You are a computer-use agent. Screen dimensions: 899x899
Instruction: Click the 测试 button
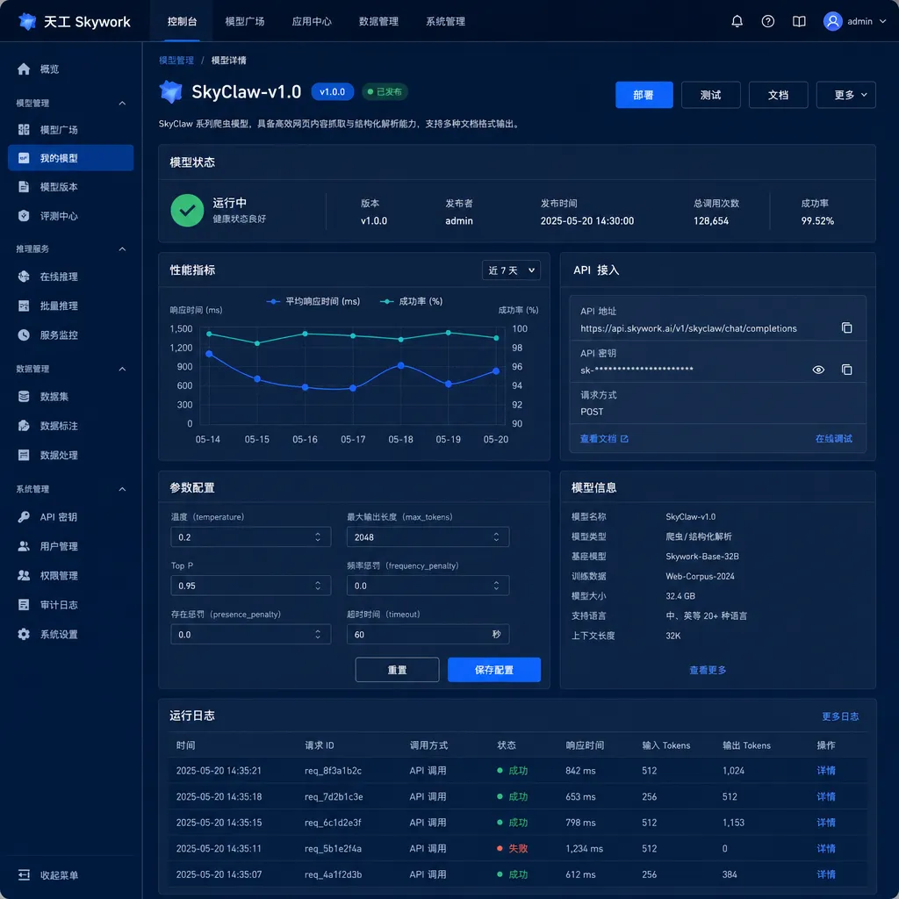[710, 95]
